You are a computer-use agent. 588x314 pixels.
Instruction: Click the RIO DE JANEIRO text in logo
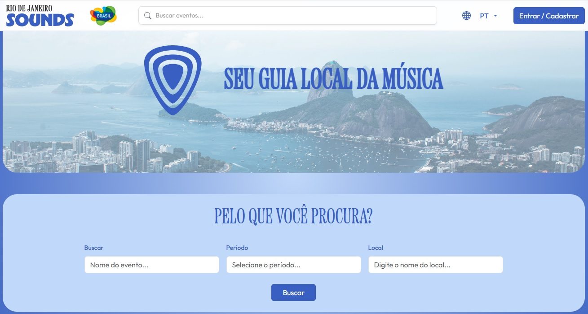click(x=29, y=9)
